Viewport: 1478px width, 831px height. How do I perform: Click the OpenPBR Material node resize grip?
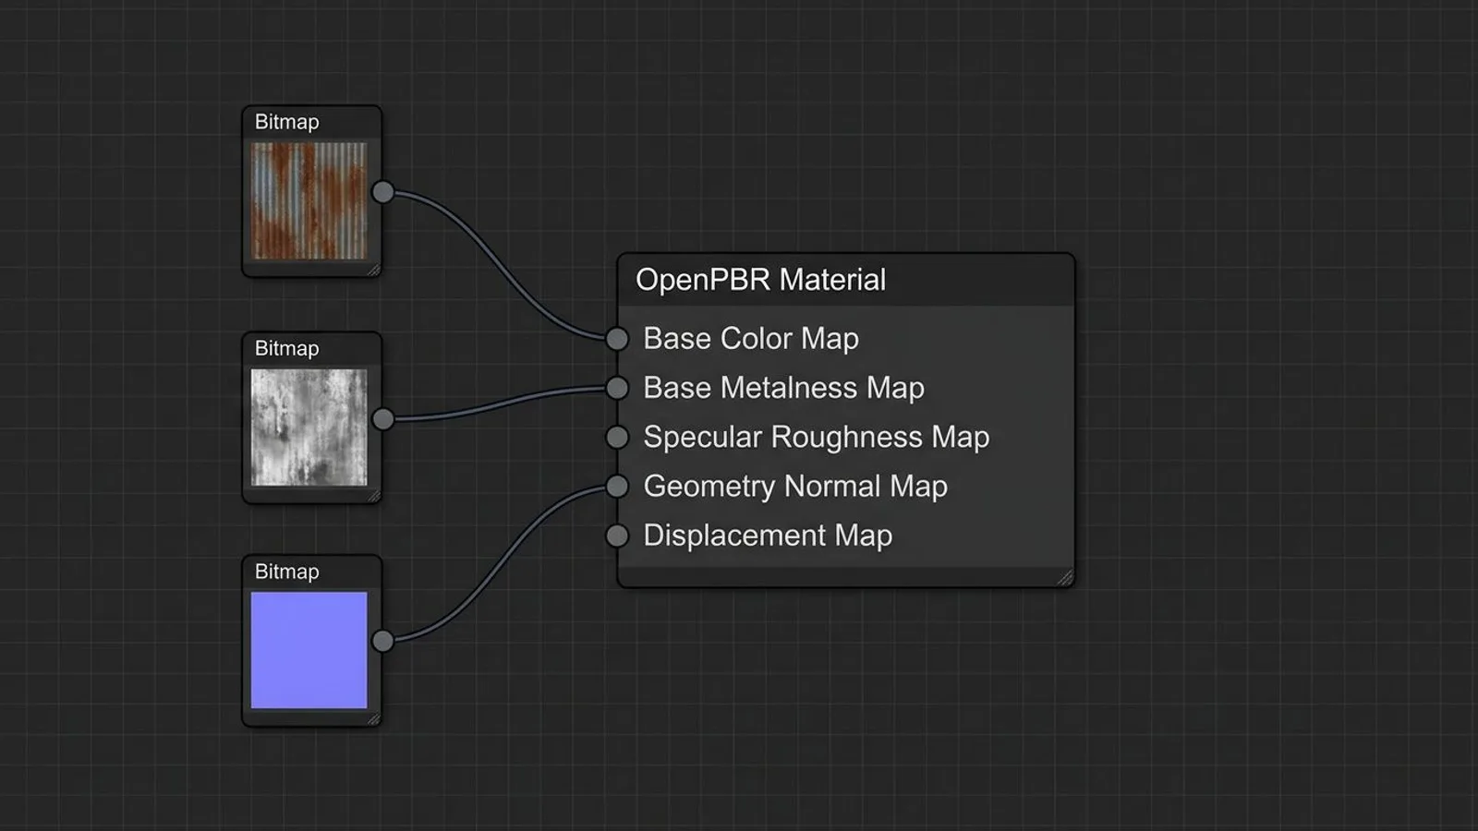pos(1065,578)
